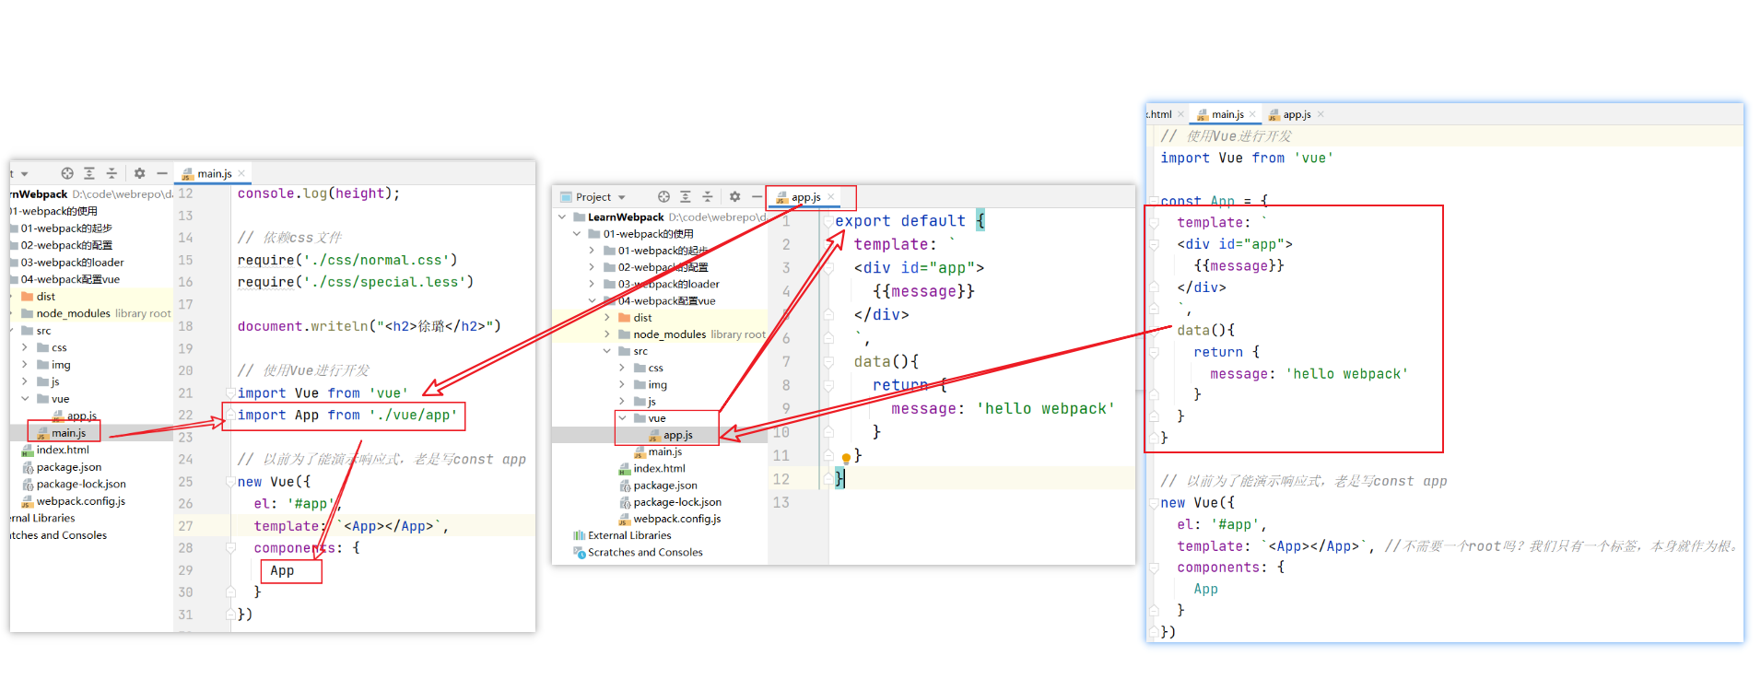Collapse 01-webpack的使用 folder in middle tree
1761x691 pixels.
577,234
